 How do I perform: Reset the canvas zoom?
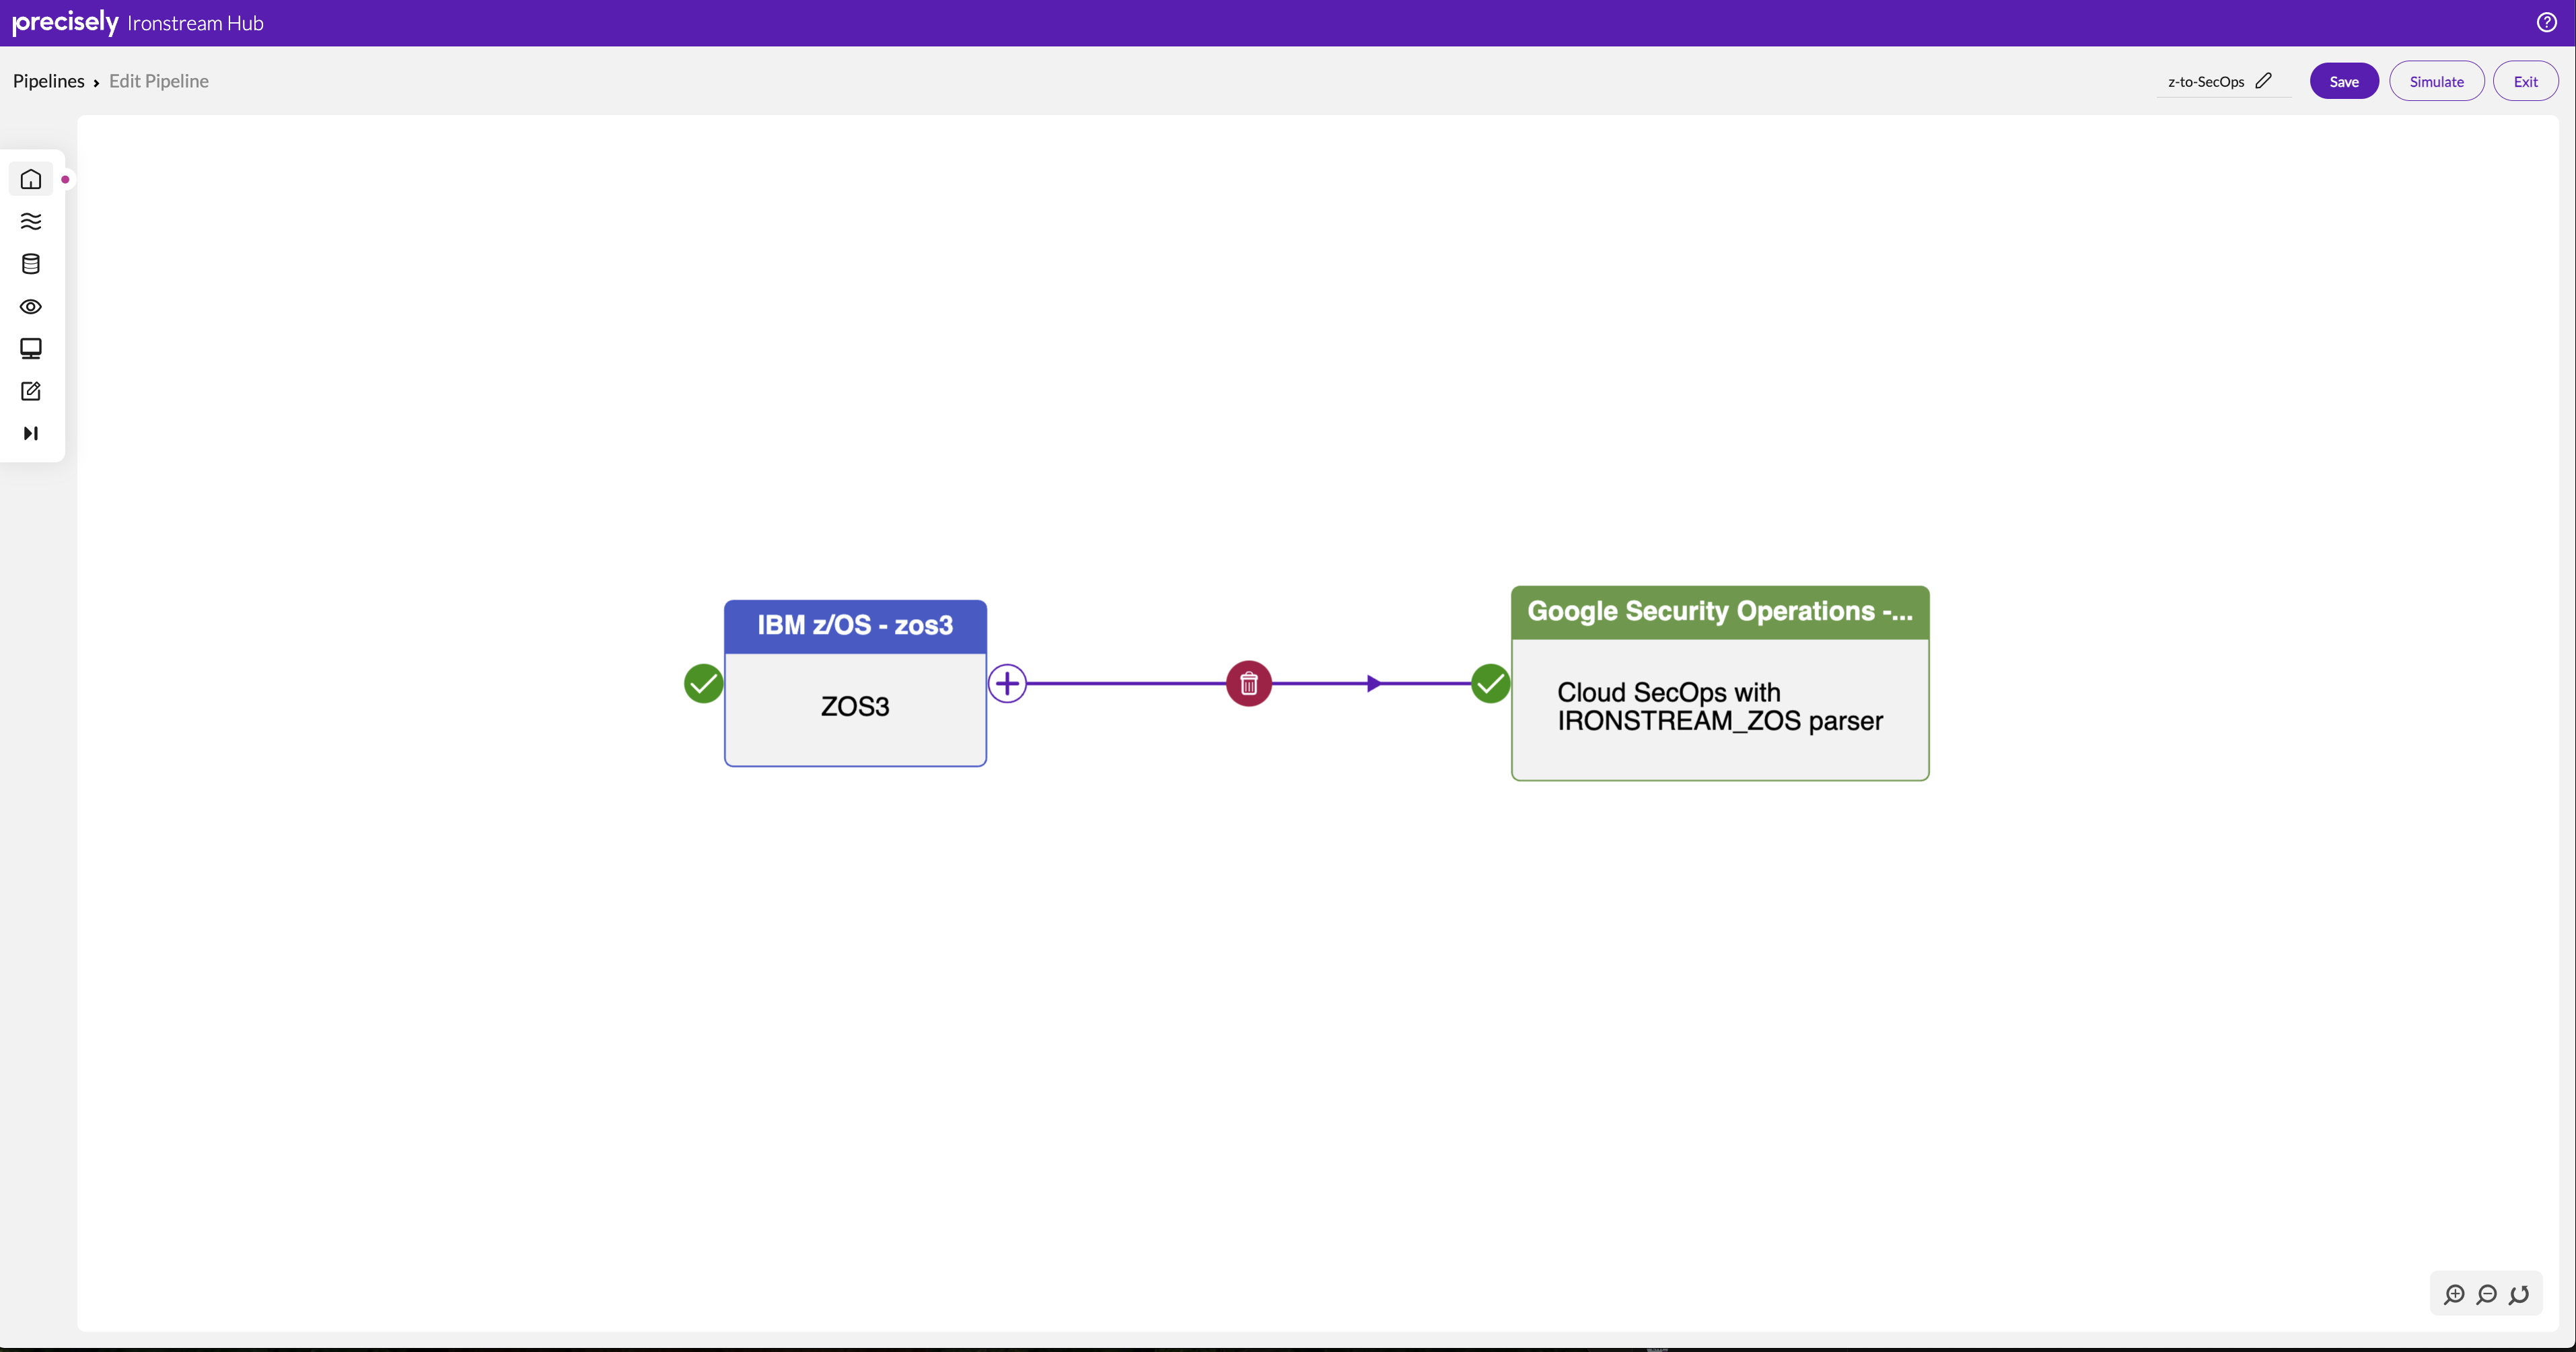click(2519, 1294)
